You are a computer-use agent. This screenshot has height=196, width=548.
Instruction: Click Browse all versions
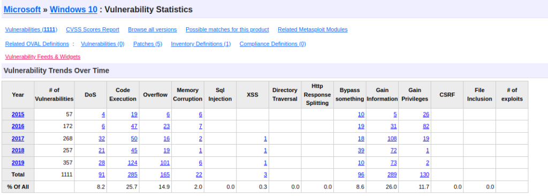tap(153, 29)
